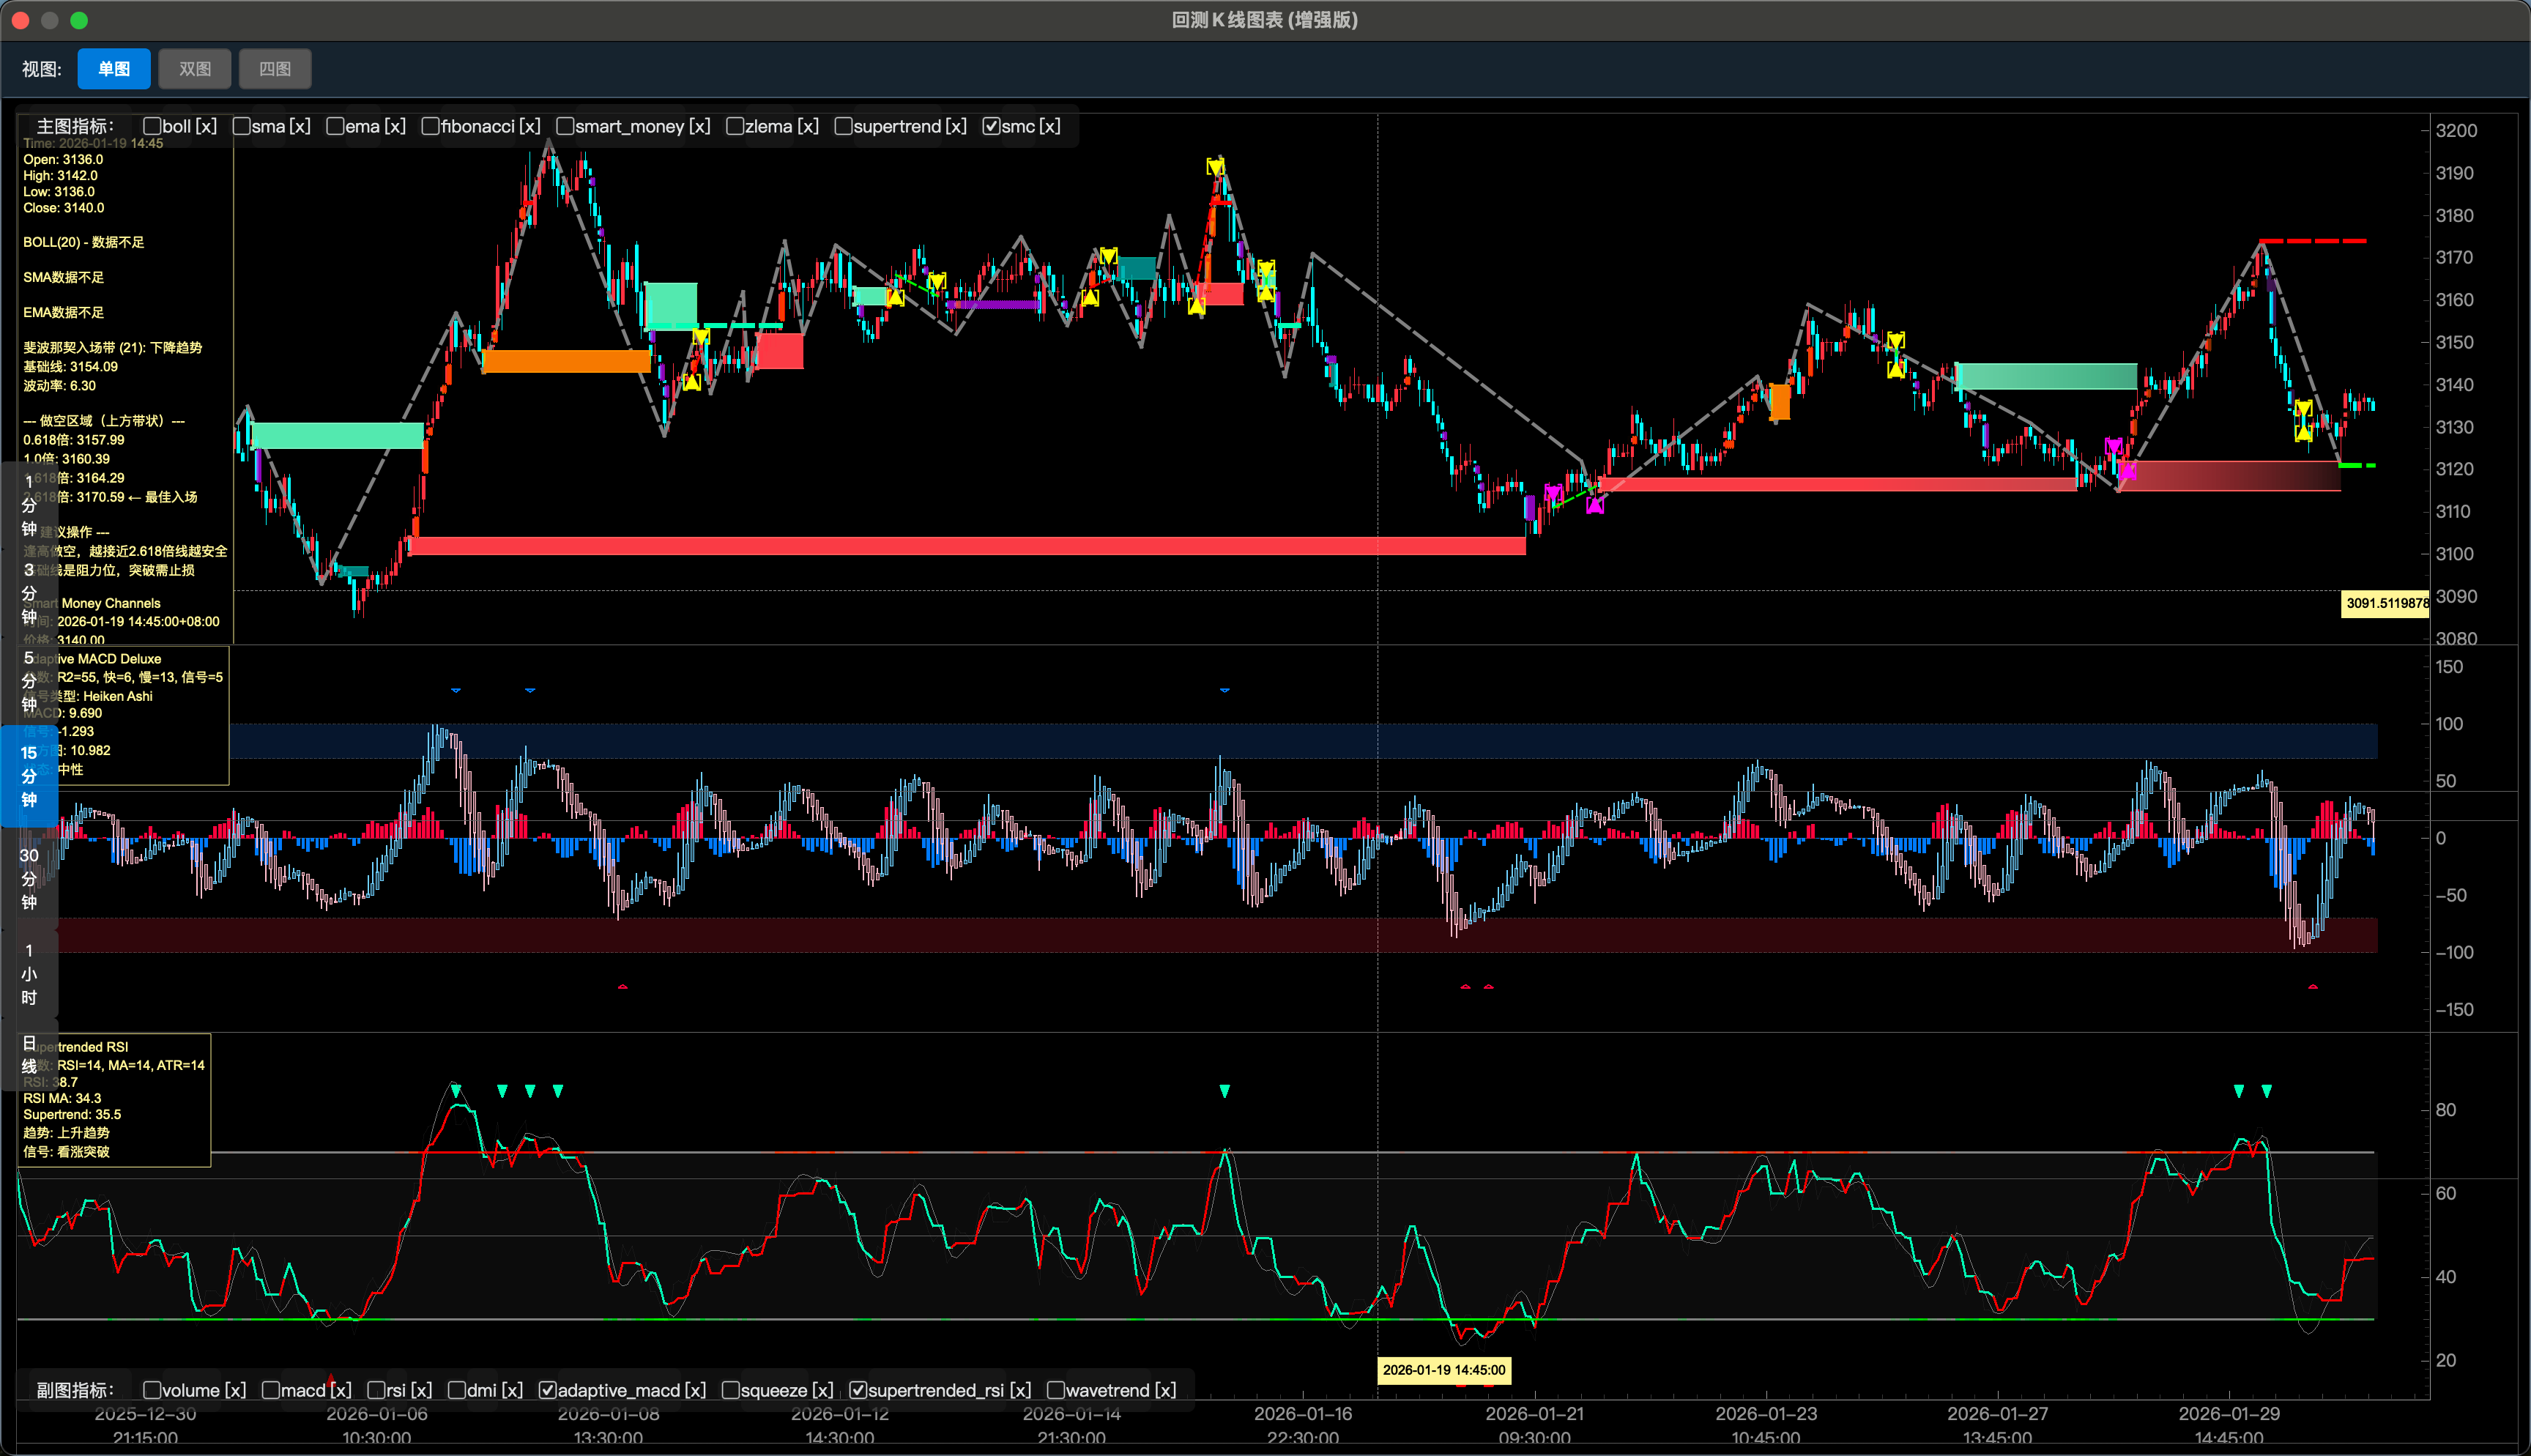The image size is (2531, 1456).
Task: Select the 单图 single view button
Action: click(x=114, y=69)
